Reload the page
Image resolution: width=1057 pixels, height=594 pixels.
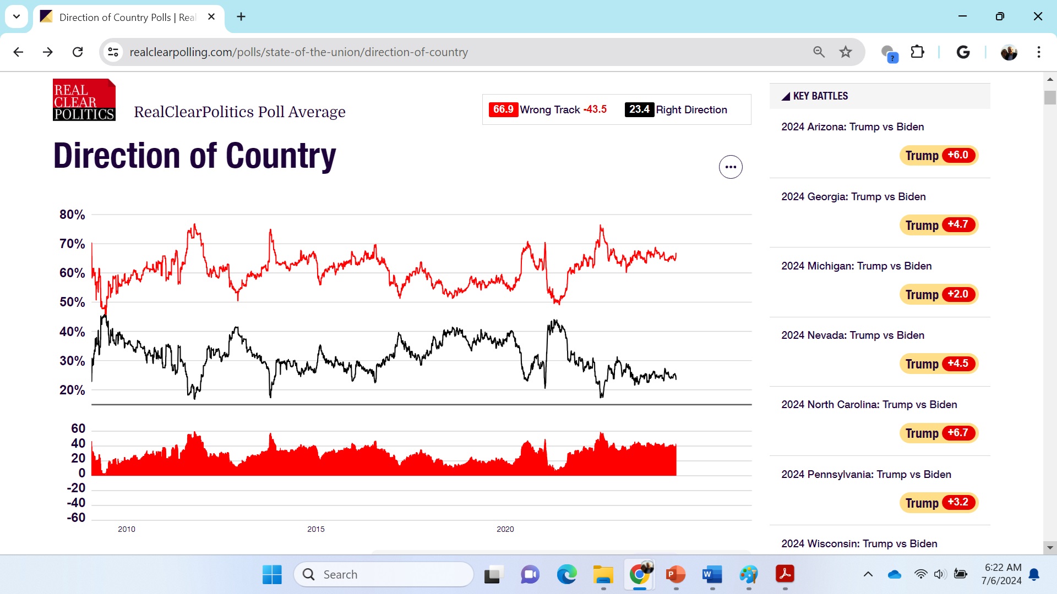pyautogui.click(x=78, y=52)
